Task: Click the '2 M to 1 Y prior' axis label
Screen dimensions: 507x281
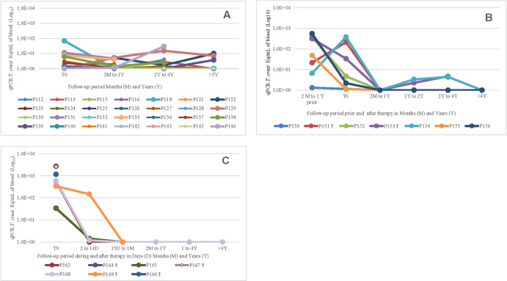Action: (x=312, y=99)
